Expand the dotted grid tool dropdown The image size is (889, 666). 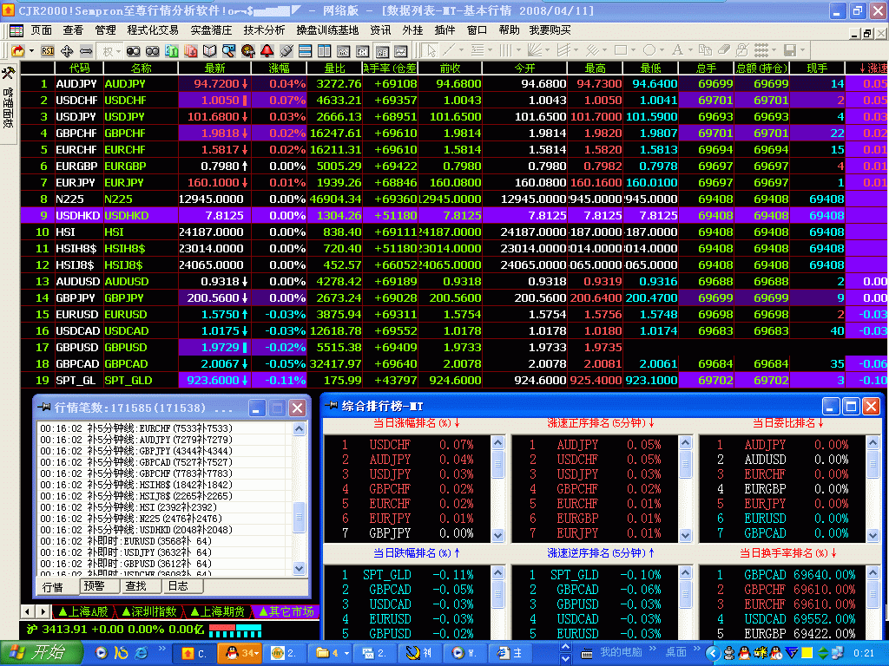coord(774,50)
